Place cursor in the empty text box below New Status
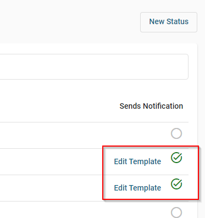 (94, 66)
